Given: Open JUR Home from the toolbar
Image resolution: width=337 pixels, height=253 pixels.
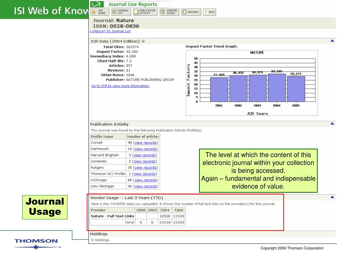Looking at the screenshot, I should [x=100, y=12].
